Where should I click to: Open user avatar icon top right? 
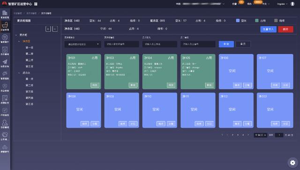coord(292,4)
